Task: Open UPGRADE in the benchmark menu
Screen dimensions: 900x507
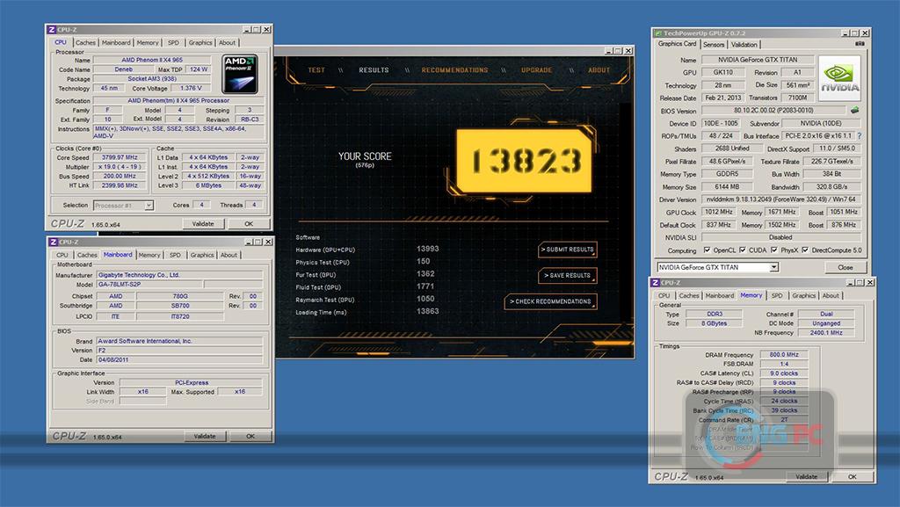Action: (x=537, y=70)
